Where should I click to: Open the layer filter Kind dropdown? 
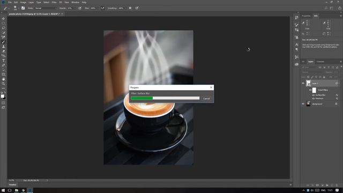point(309,67)
